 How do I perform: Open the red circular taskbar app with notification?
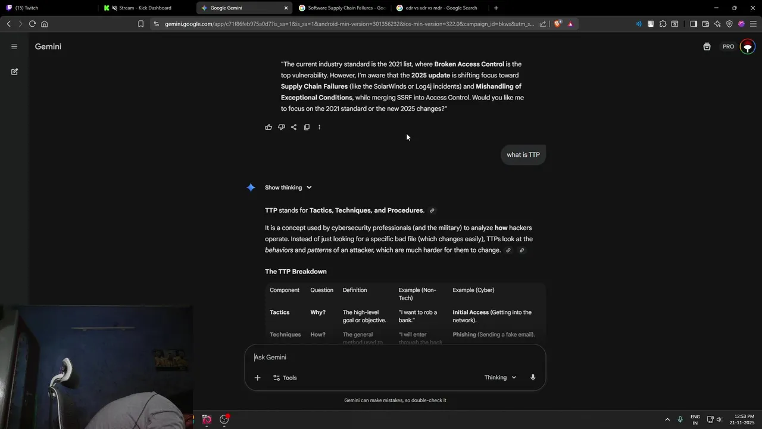[x=224, y=419]
